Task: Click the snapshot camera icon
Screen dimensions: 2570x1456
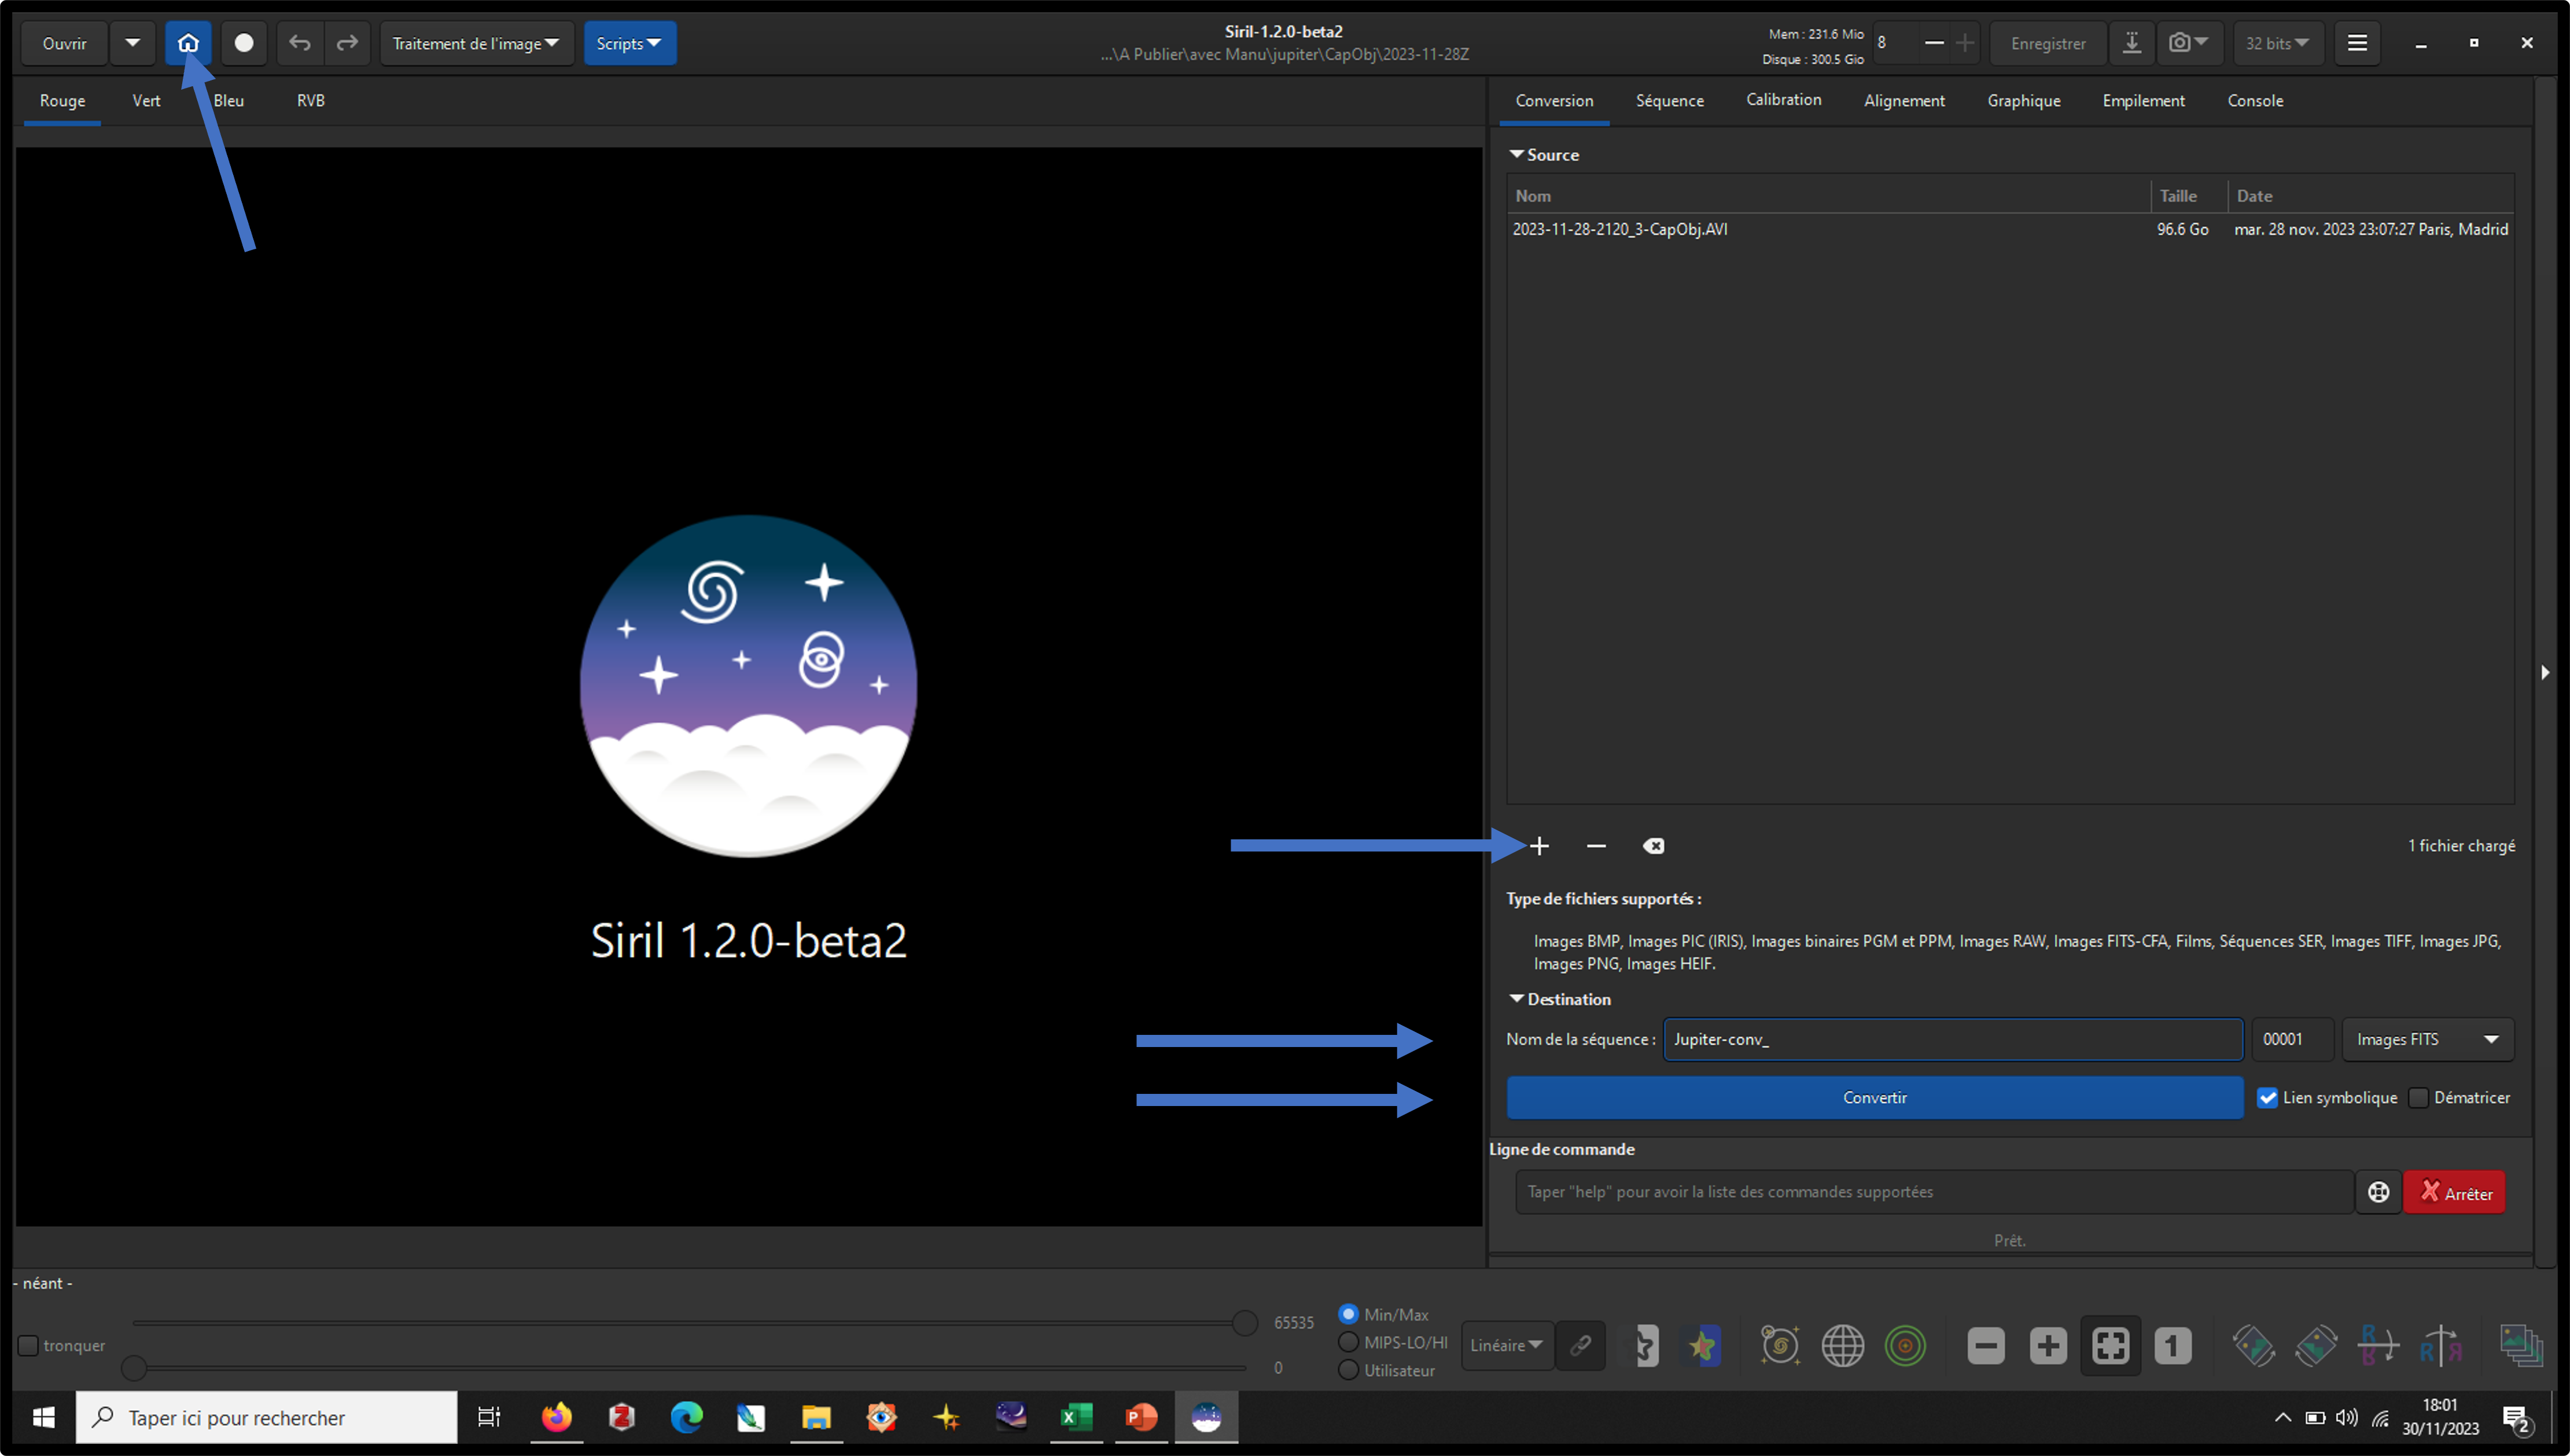Action: coord(2179,43)
